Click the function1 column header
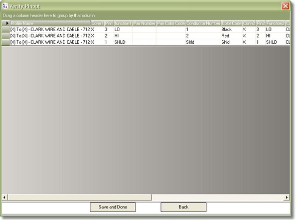 pyautogui.click(x=123, y=23)
